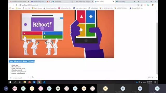Launch Firefox from the taskbar
This screenshot has width=166, height=93.
[x=29, y=82]
